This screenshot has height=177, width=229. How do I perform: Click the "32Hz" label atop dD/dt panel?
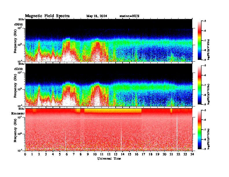pos(21,64)
